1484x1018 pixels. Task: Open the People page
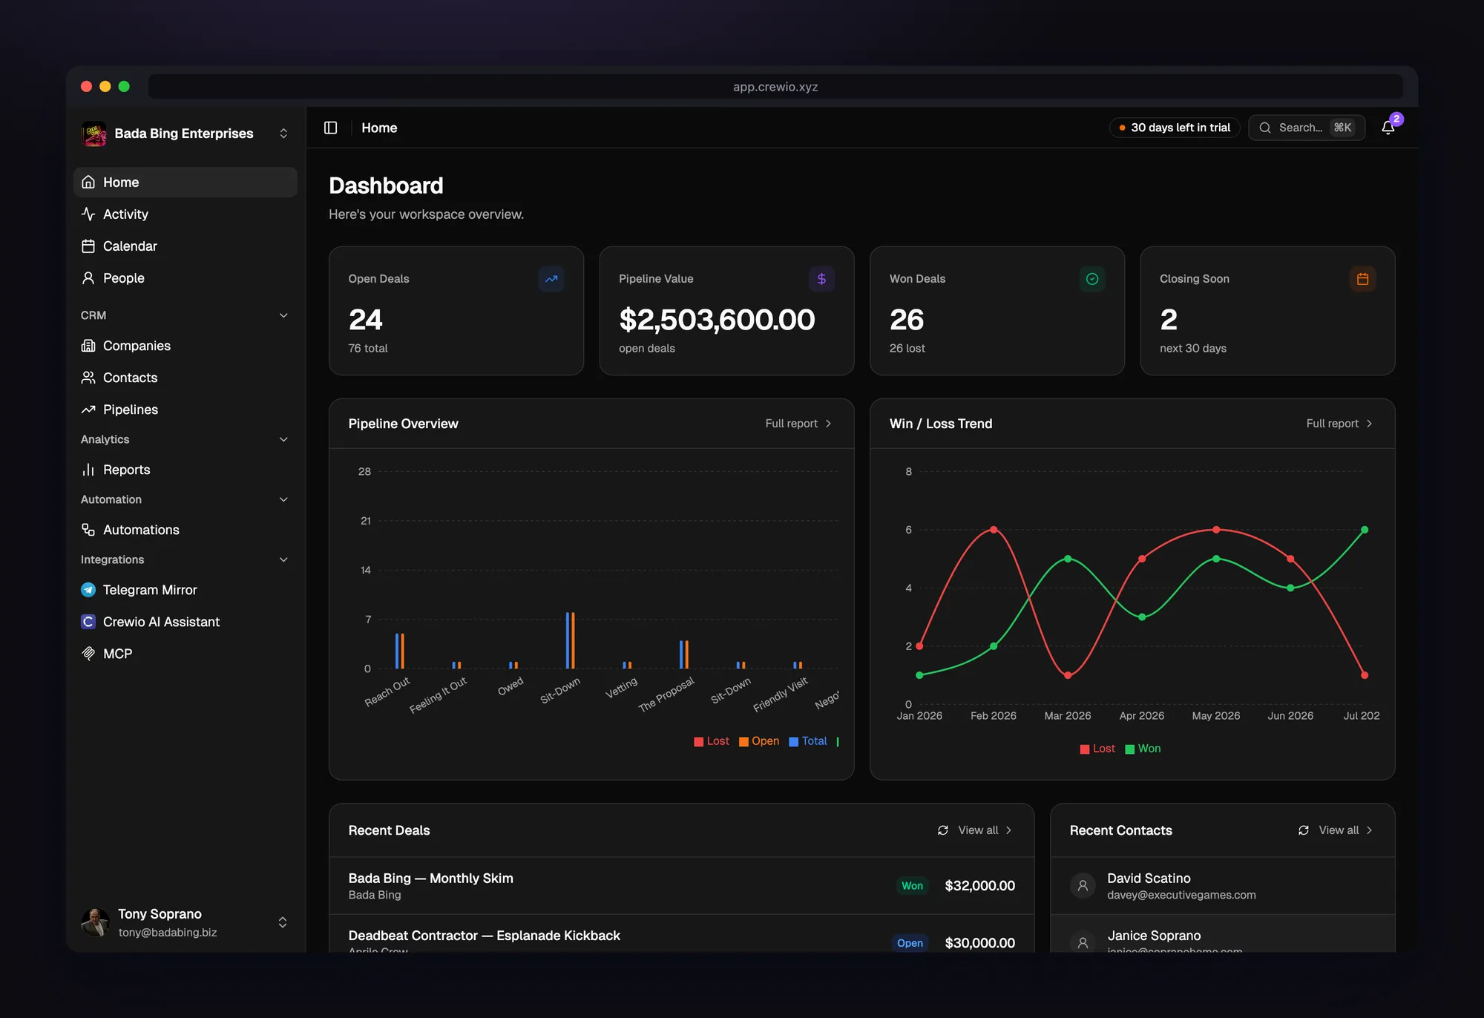185,278
